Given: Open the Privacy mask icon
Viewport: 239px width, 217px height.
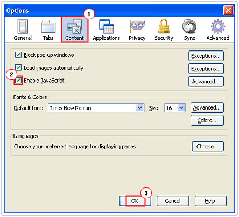Looking at the screenshot, I should click(x=137, y=26).
